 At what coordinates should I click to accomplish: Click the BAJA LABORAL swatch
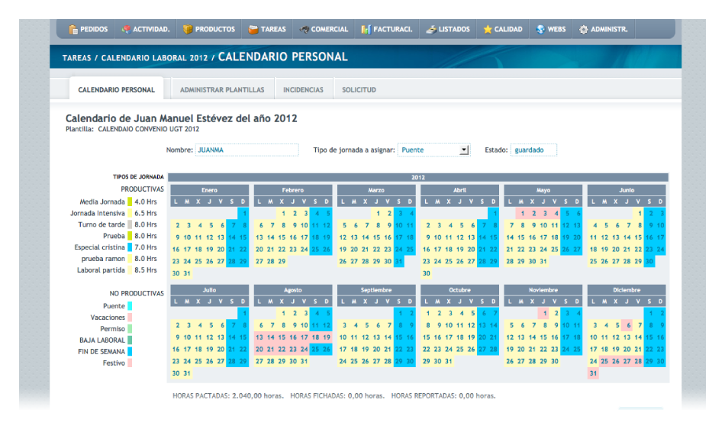tap(130, 340)
